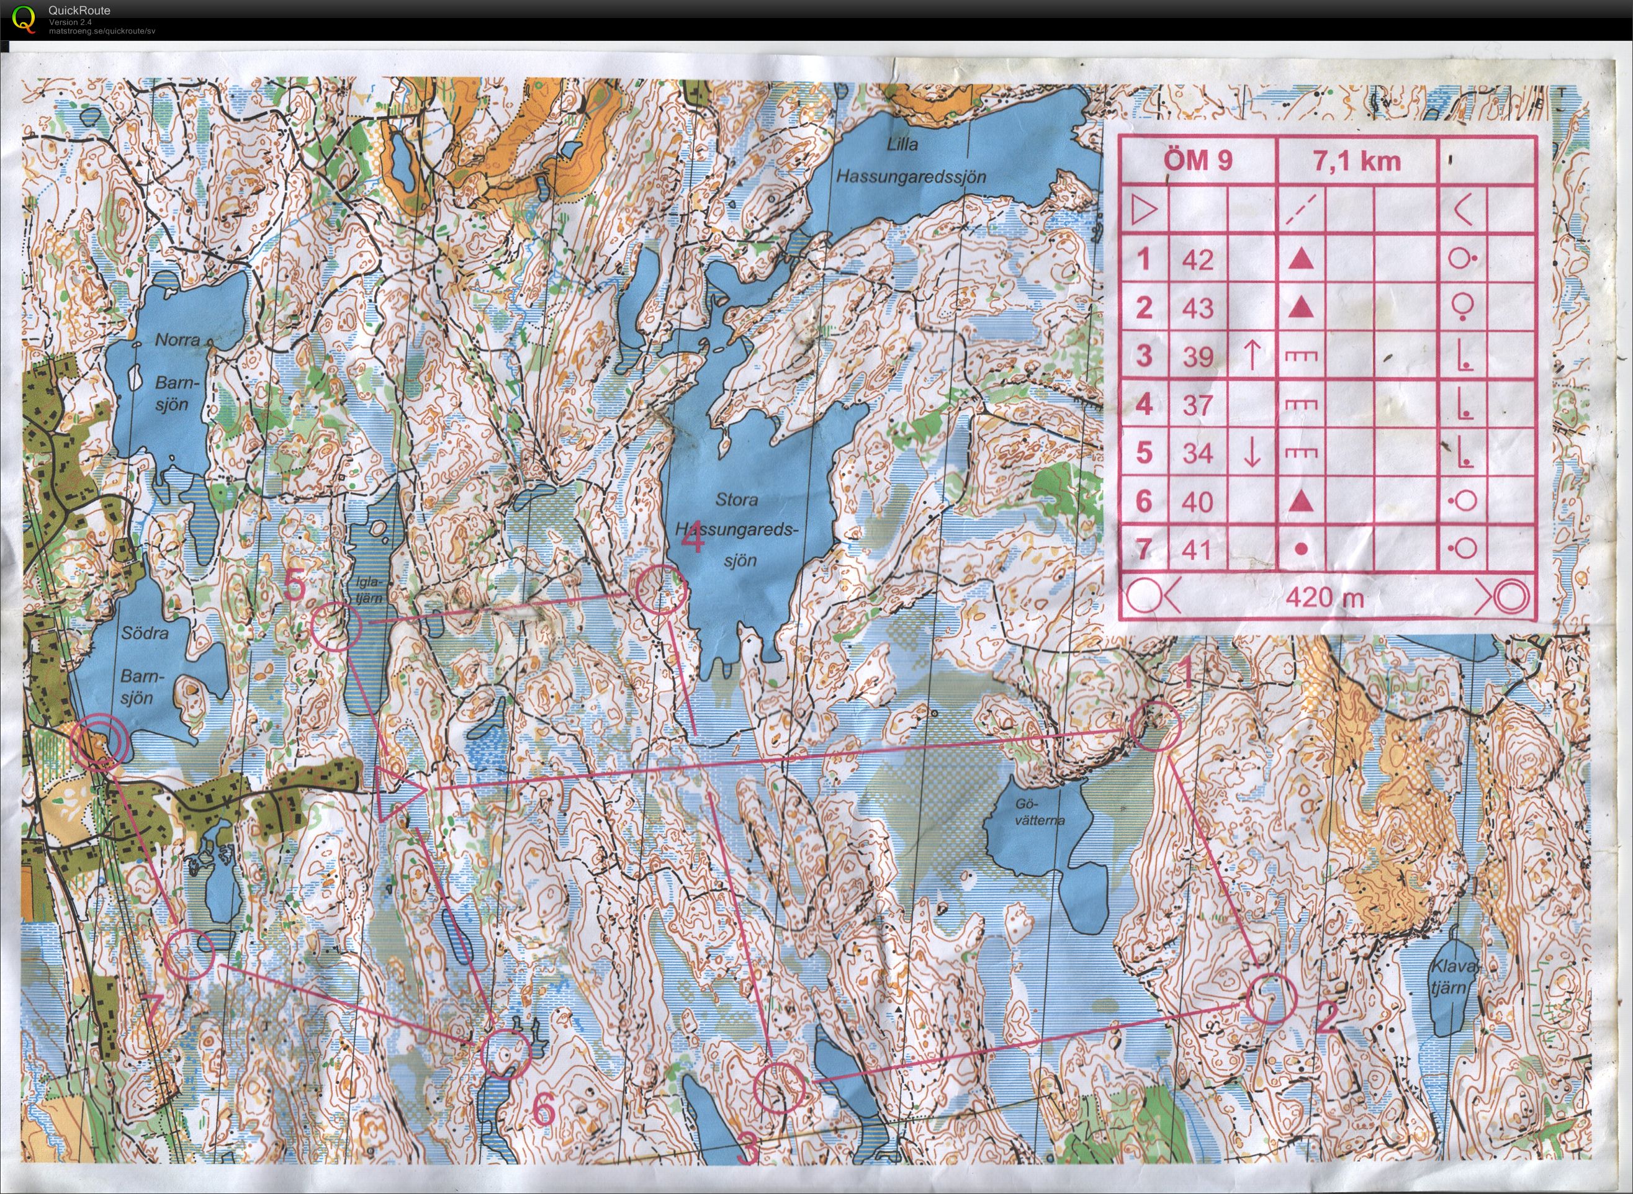Click control code 40 in the table
Image resolution: width=1633 pixels, height=1194 pixels.
tap(1198, 501)
